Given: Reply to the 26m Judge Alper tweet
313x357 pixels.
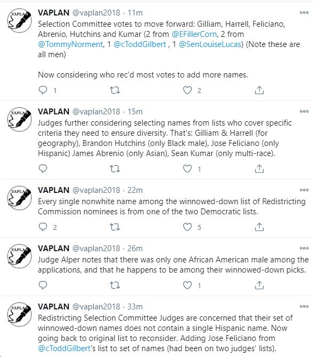Looking at the screenshot, I should click(43, 285).
